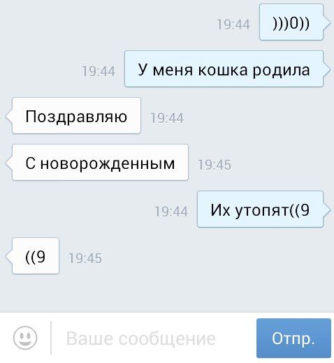Click the 19:45 time after "С новорожденным"
Viewport: 334px width, 363px height.
click(x=215, y=165)
